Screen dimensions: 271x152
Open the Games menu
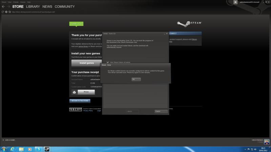pos(23,2)
